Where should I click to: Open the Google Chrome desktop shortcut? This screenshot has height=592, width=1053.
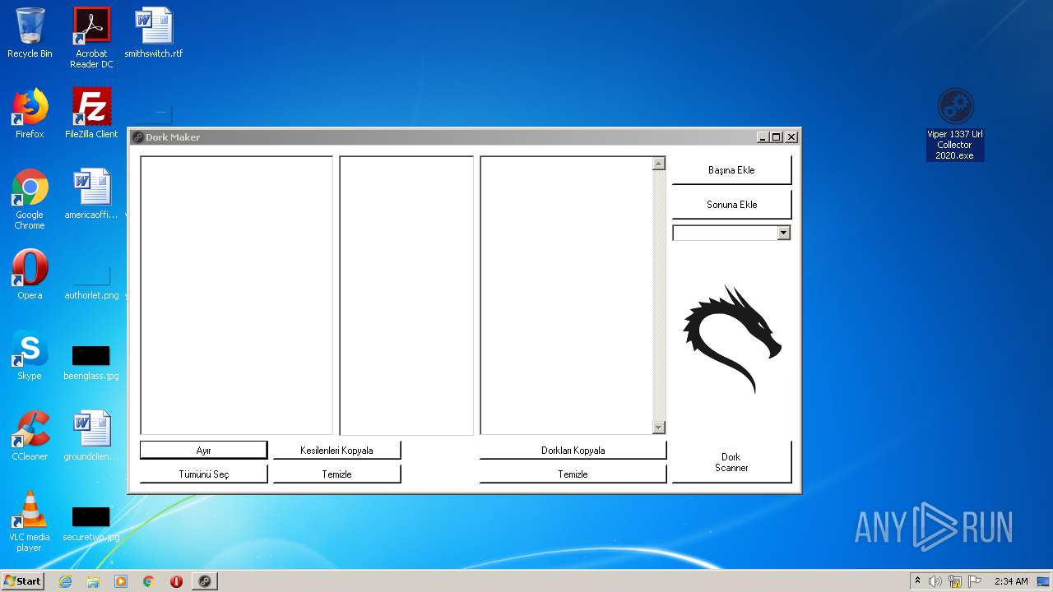click(30, 199)
